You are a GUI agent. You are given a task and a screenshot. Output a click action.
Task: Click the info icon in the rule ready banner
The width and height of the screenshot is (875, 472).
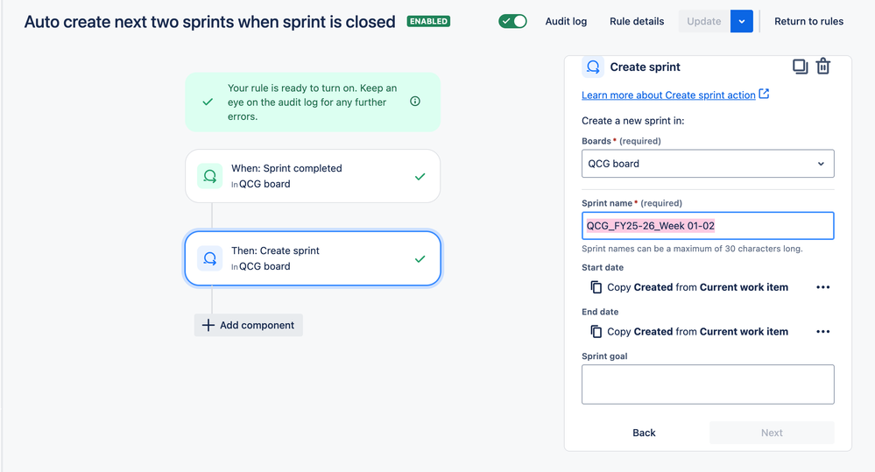tap(415, 101)
